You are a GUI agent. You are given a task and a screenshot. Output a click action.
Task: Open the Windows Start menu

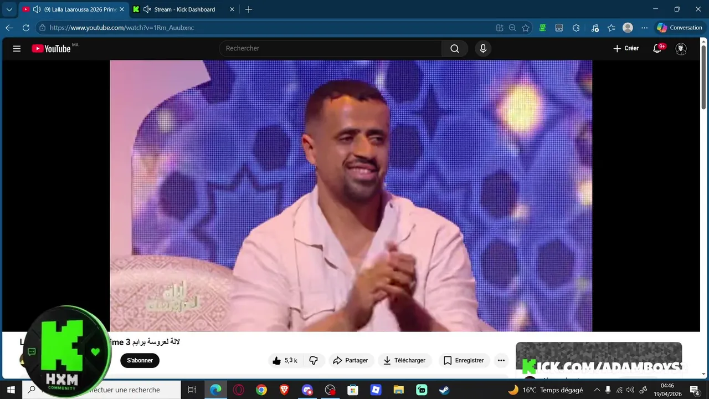pyautogui.click(x=11, y=390)
